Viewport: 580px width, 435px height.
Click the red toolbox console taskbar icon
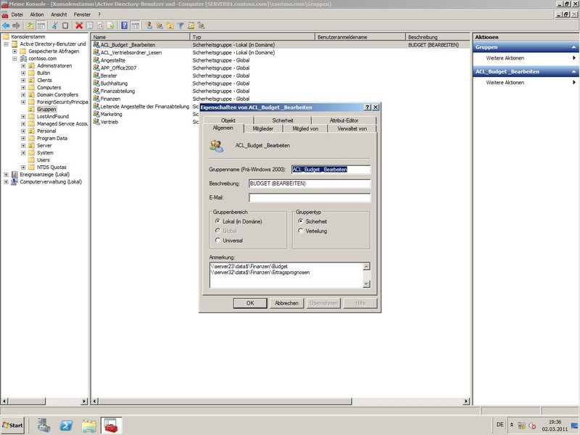click(111, 426)
